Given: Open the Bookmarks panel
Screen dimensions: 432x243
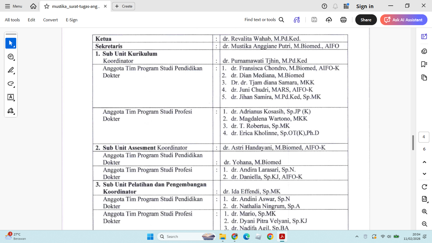Looking at the screenshot, I should 424,64.
